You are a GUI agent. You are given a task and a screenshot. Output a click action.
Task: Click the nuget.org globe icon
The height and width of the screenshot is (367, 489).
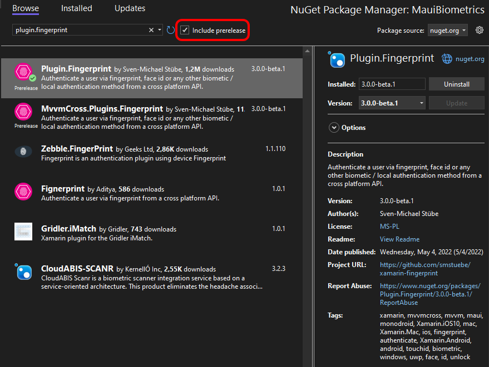click(x=447, y=58)
